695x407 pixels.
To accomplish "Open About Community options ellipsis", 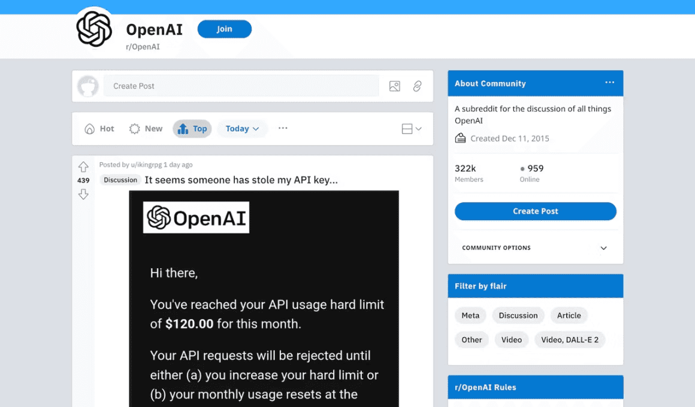I will pos(610,83).
